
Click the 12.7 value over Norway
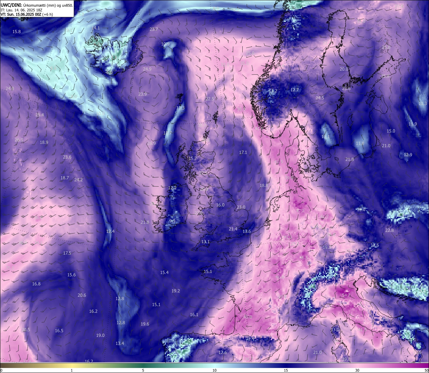(x=294, y=90)
